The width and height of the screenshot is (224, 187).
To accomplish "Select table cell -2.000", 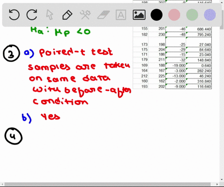I will [x=175, y=81].
